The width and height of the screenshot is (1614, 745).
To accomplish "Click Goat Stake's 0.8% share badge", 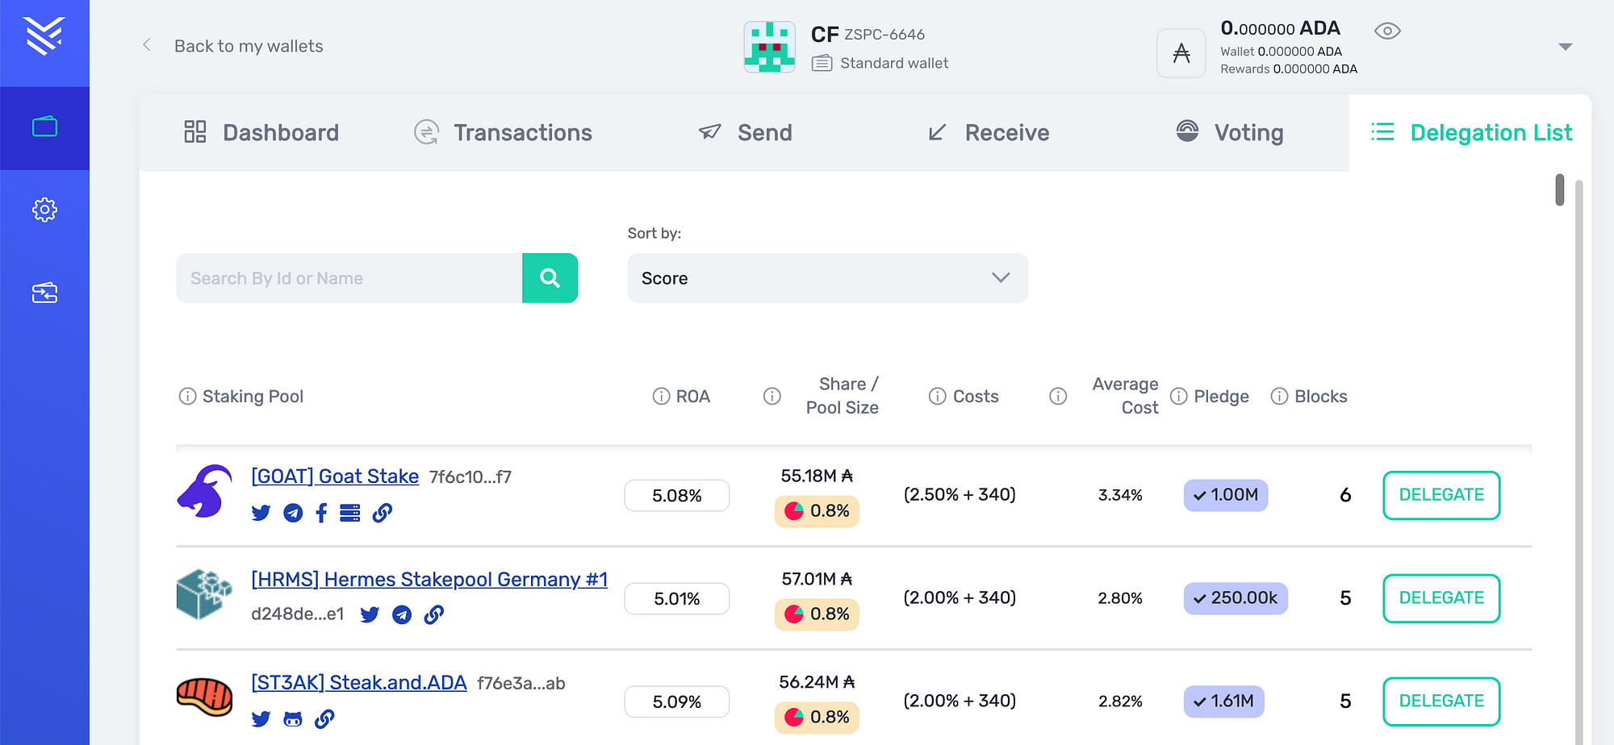I will [x=817, y=511].
